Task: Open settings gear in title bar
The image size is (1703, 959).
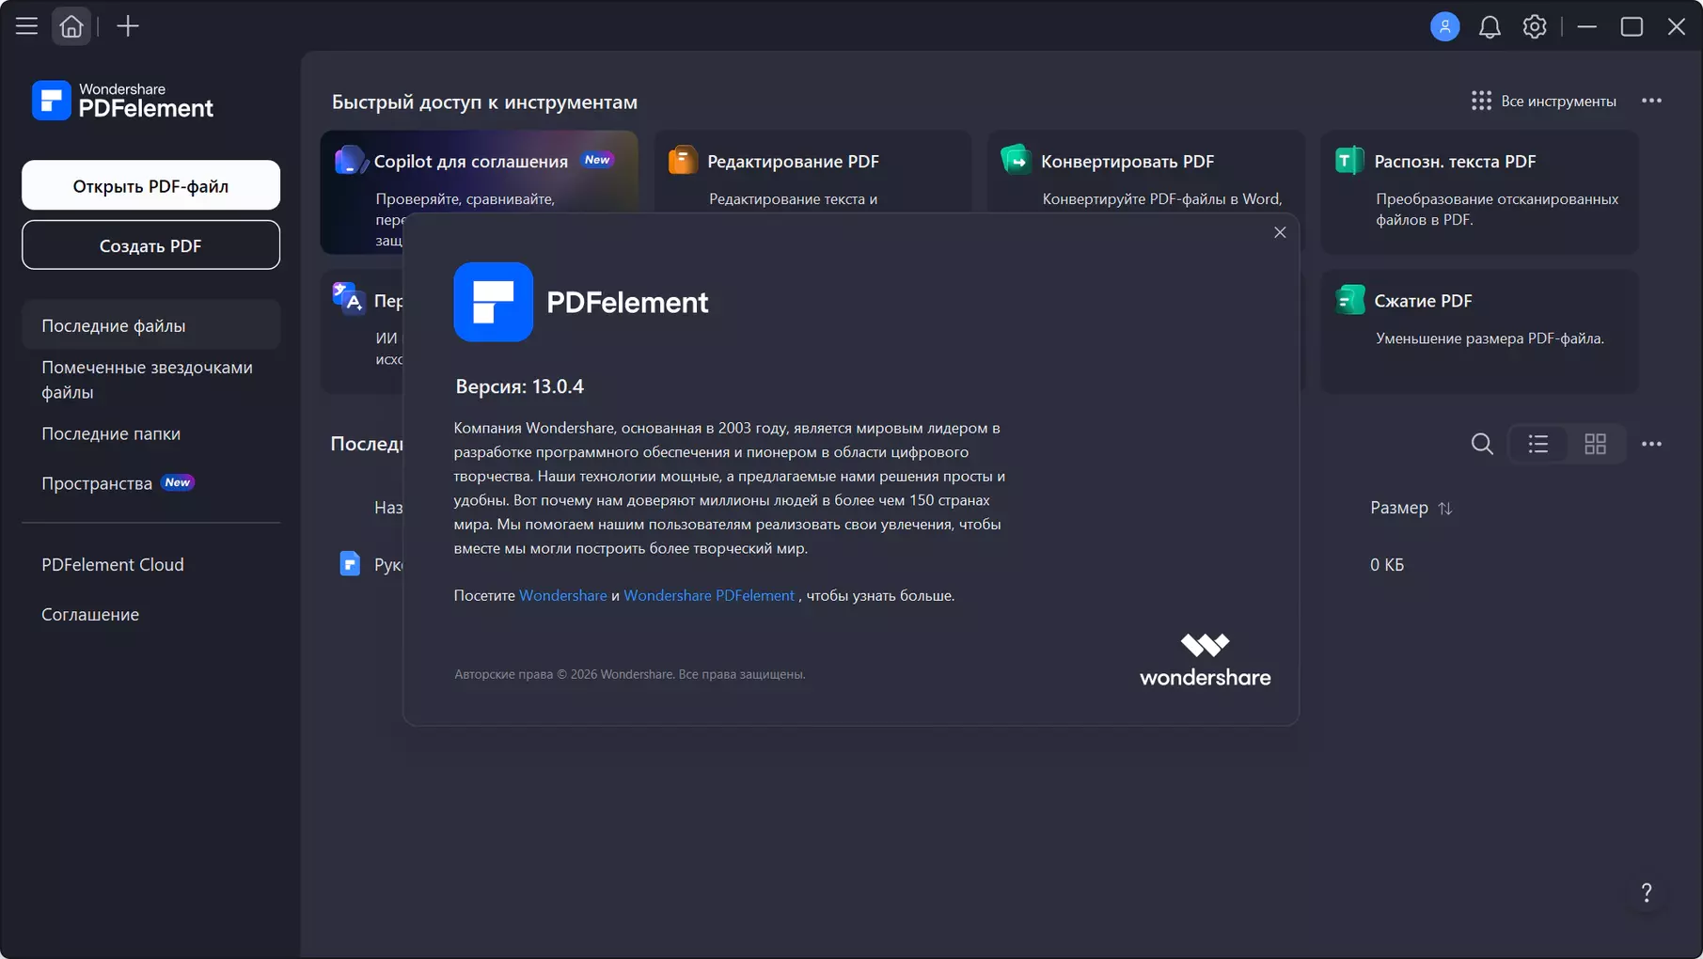Action: pos(1535,26)
